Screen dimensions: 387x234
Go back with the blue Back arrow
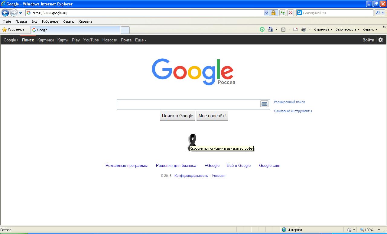pos(5,13)
